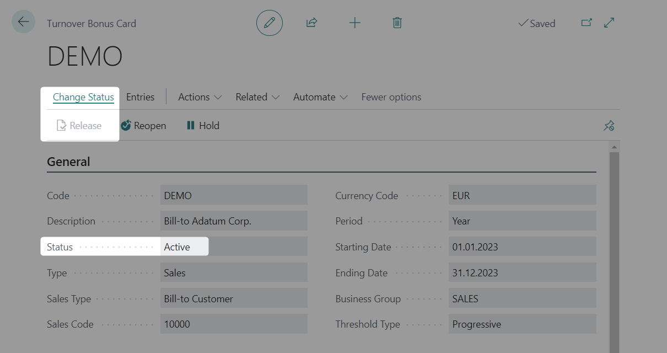Image resolution: width=667 pixels, height=353 pixels.
Task: Click the share icon
Action: [311, 23]
